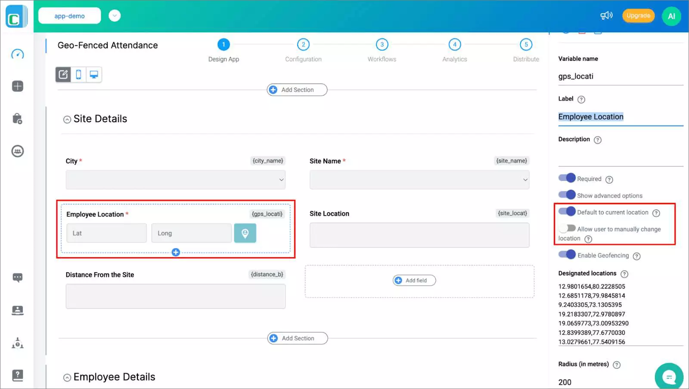
Task: Open the City dropdown
Action: pos(175,180)
